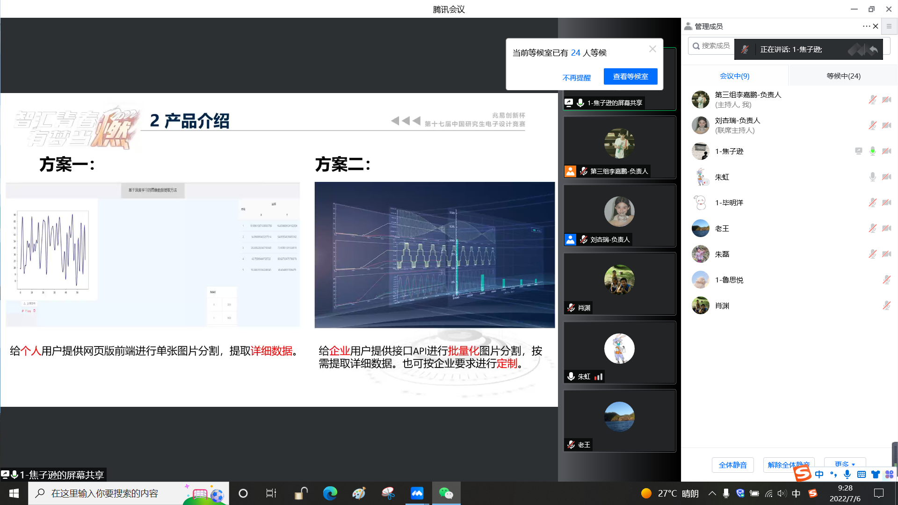Select the 会议中(9) tab
898x505 pixels.
(x=734, y=76)
